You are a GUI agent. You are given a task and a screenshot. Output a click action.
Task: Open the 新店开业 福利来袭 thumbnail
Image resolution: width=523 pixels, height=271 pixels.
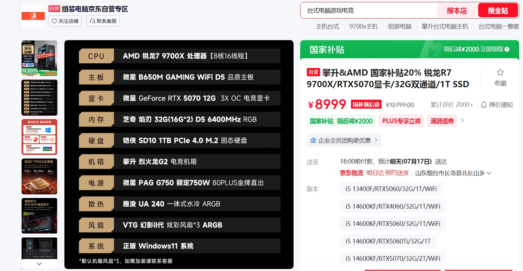tap(40, 137)
